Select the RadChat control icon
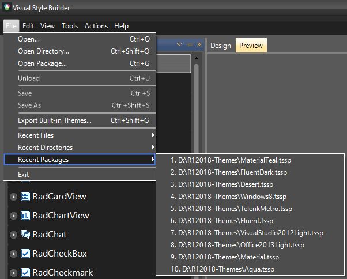347x279 pixels. [x=25, y=234]
